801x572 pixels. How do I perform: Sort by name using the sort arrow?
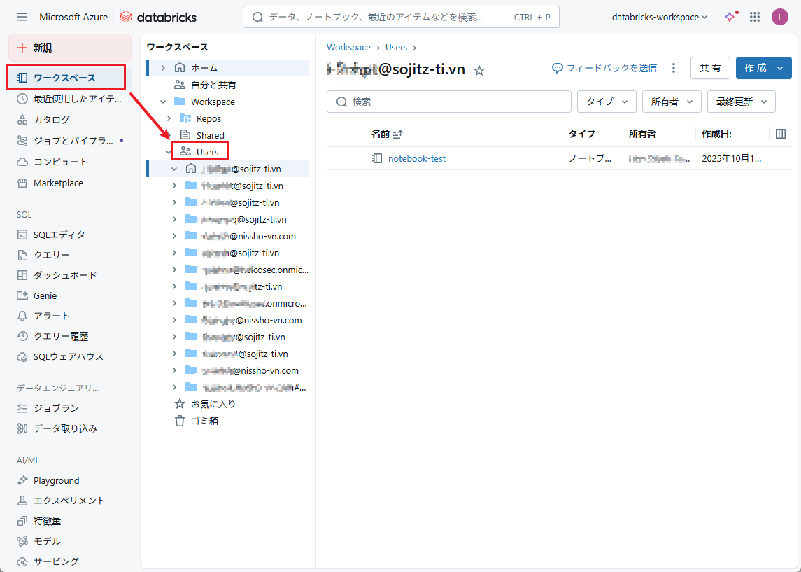point(398,134)
